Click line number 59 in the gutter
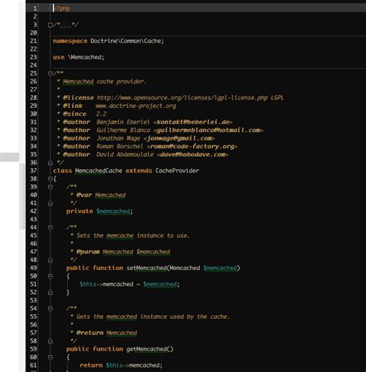 click(x=33, y=349)
